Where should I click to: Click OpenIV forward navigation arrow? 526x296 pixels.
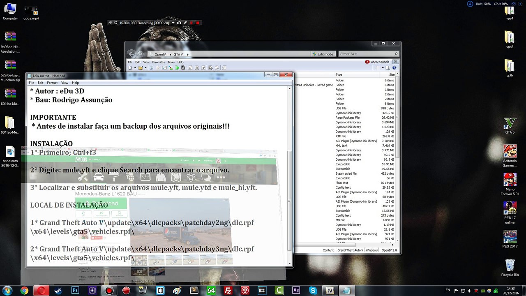click(x=141, y=54)
